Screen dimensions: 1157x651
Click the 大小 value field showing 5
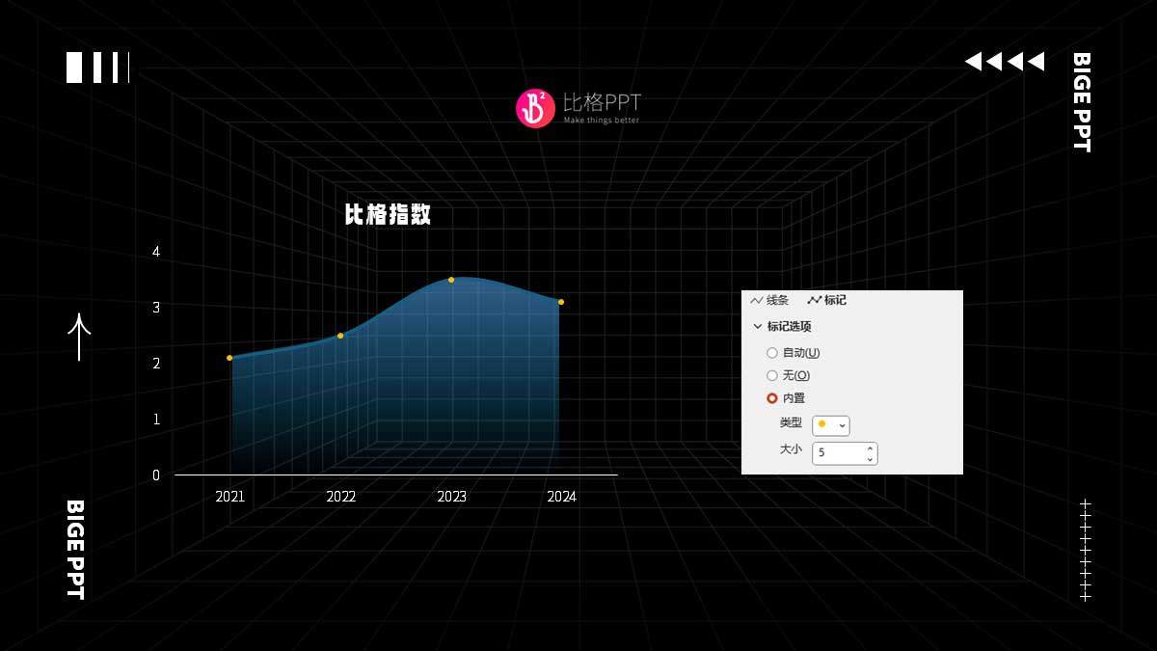pyautogui.click(x=835, y=451)
